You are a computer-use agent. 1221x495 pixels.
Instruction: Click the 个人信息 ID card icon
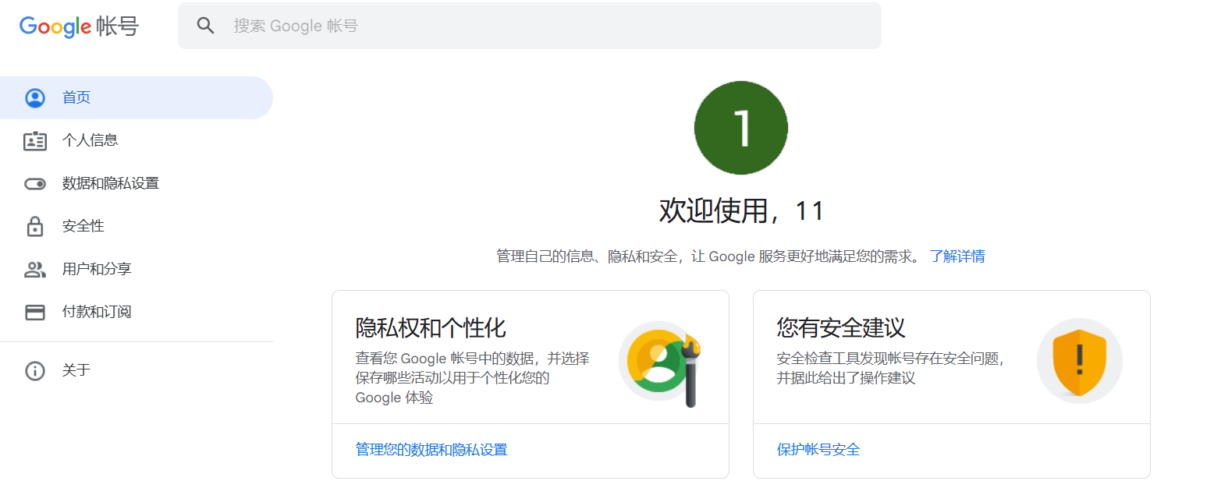(35, 140)
